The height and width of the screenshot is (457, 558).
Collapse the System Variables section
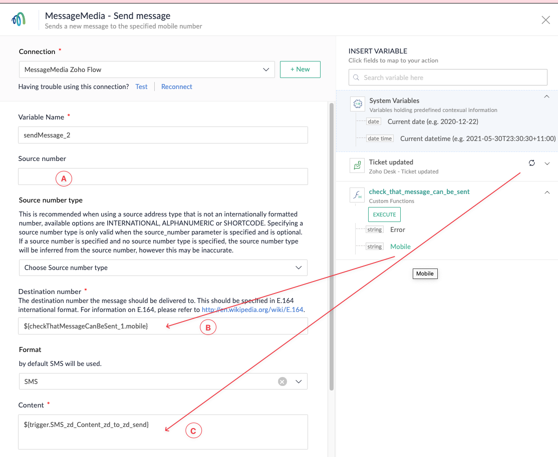[546, 96]
